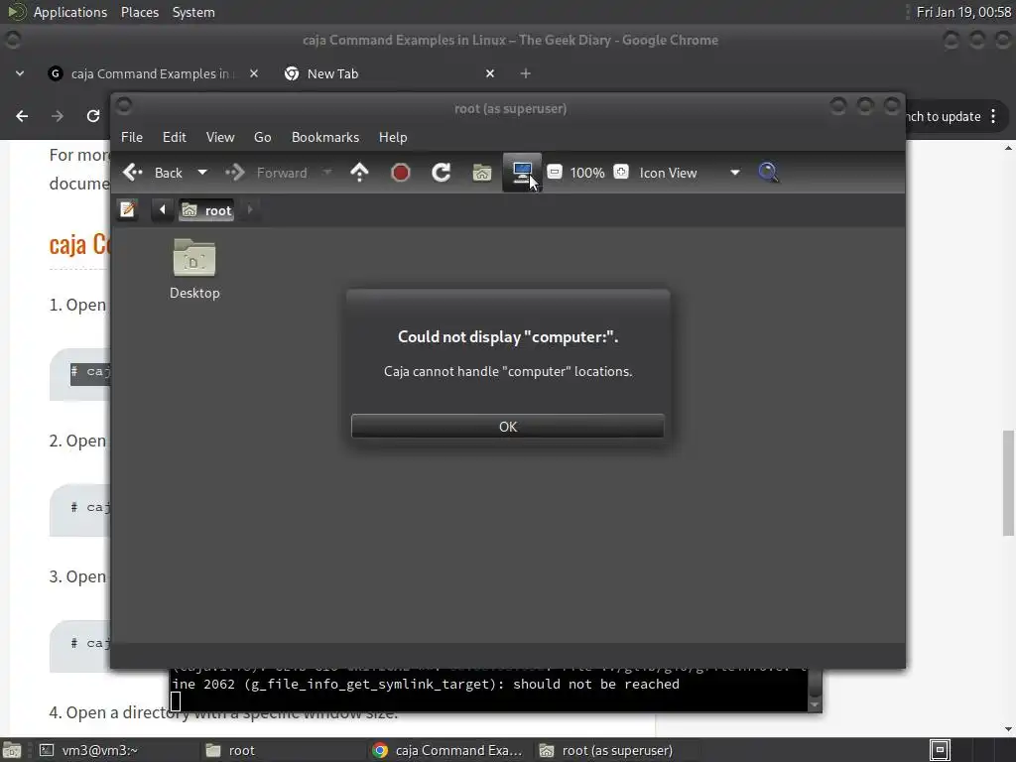Zoom out with the minus icon
This screenshot has height=762, width=1016.
(555, 172)
